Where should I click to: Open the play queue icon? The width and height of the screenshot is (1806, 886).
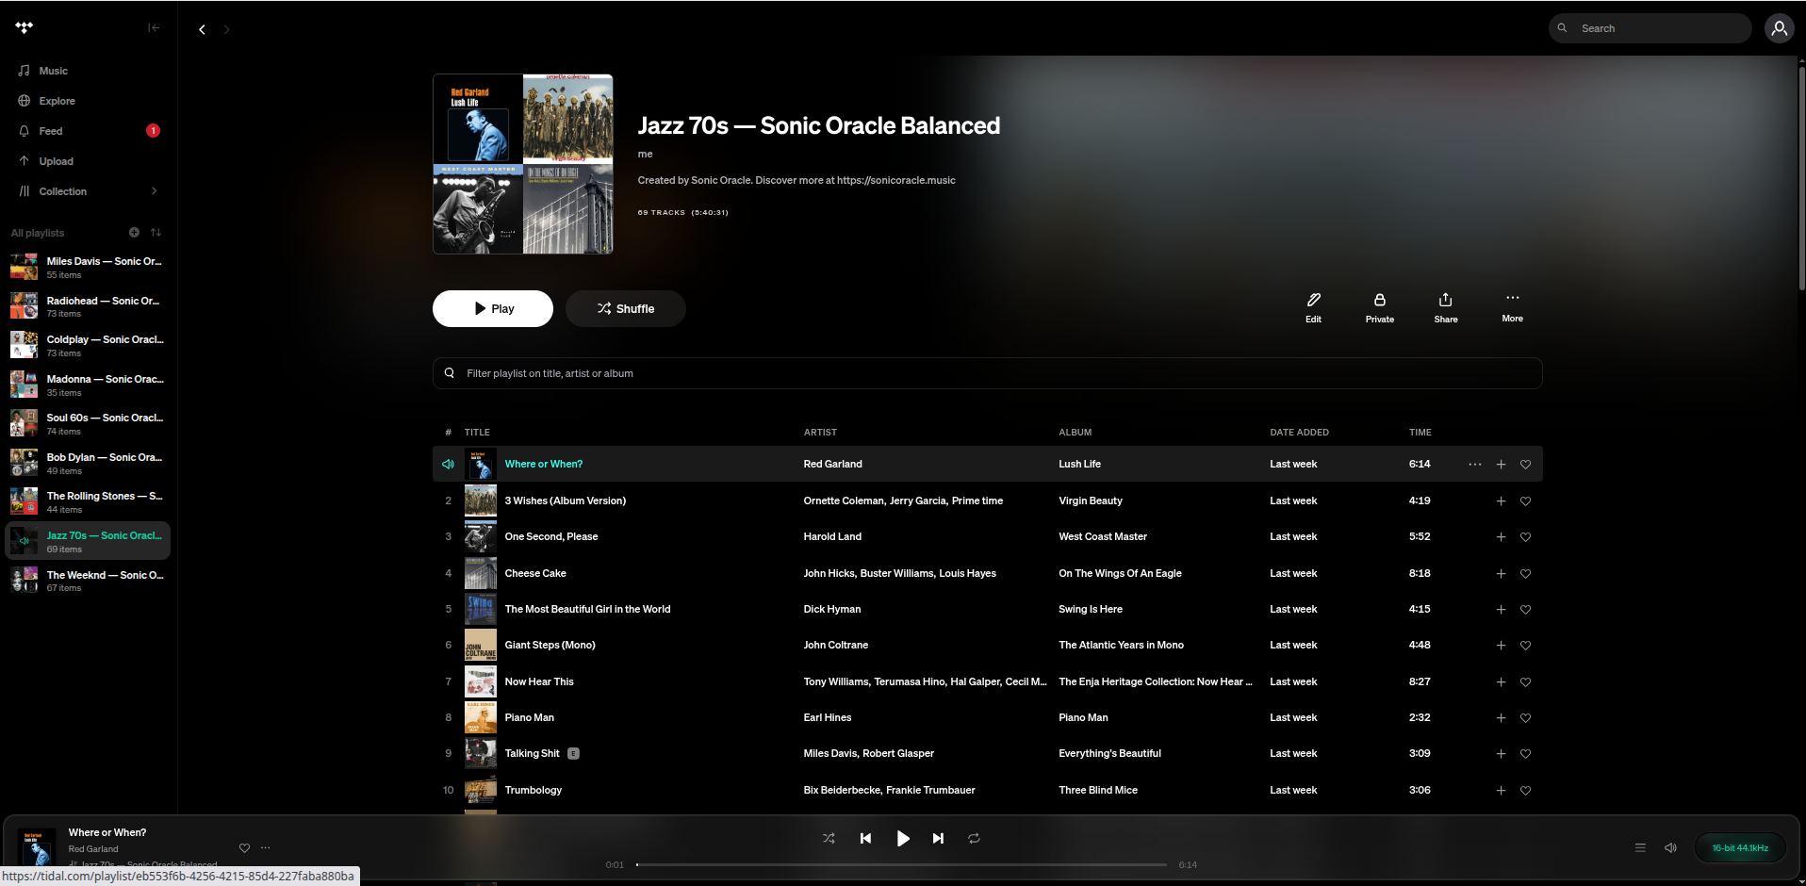(1640, 847)
